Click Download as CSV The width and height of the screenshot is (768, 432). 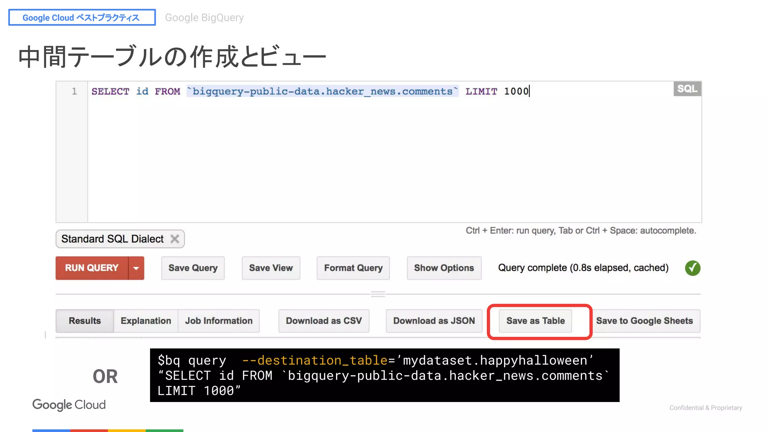[324, 321]
